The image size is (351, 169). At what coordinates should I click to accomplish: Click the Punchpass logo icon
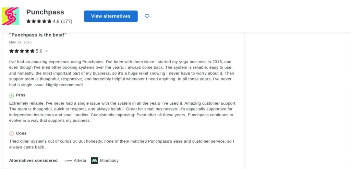point(11,16)
